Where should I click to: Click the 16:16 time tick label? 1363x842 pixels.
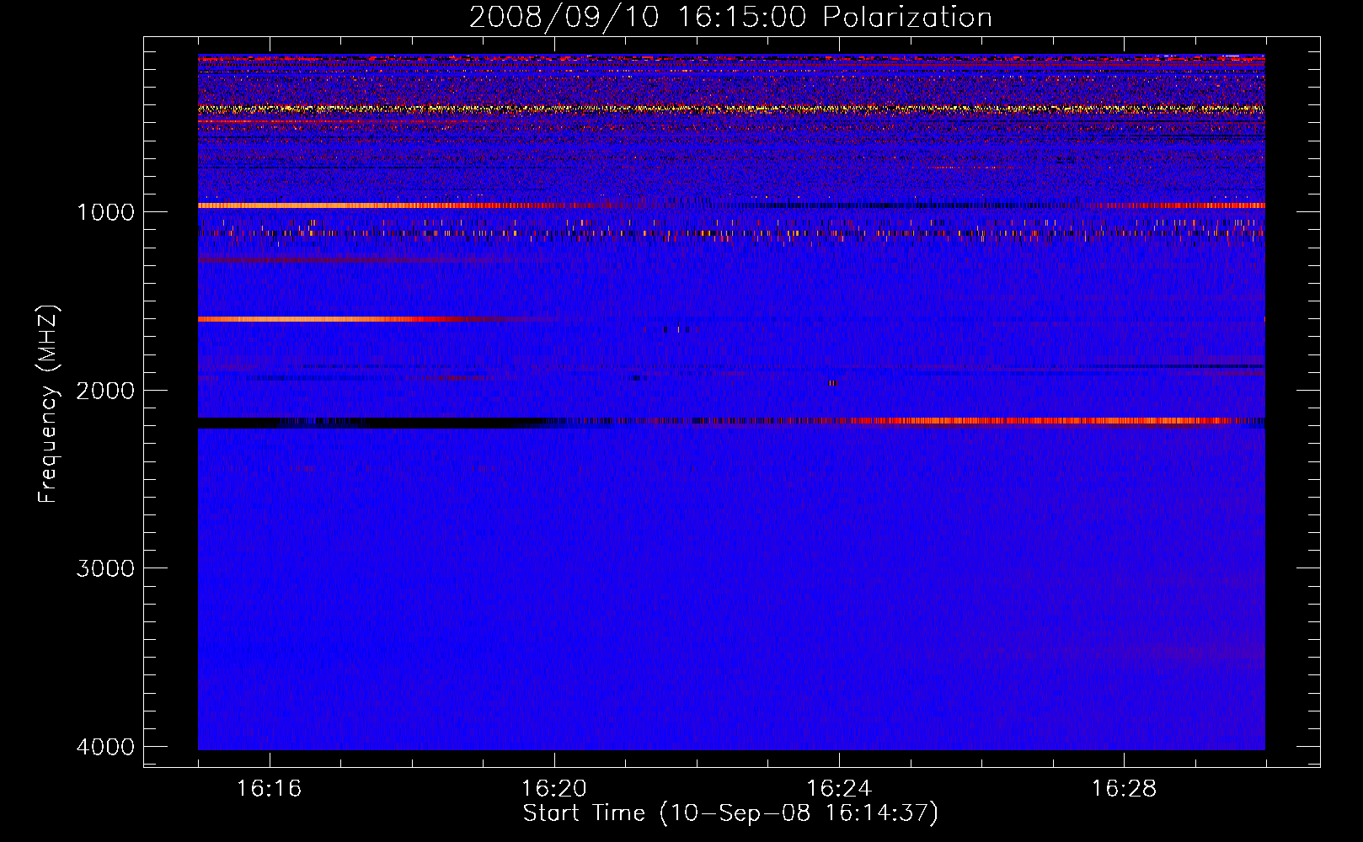pyautogui.click(x=269, y=788)
